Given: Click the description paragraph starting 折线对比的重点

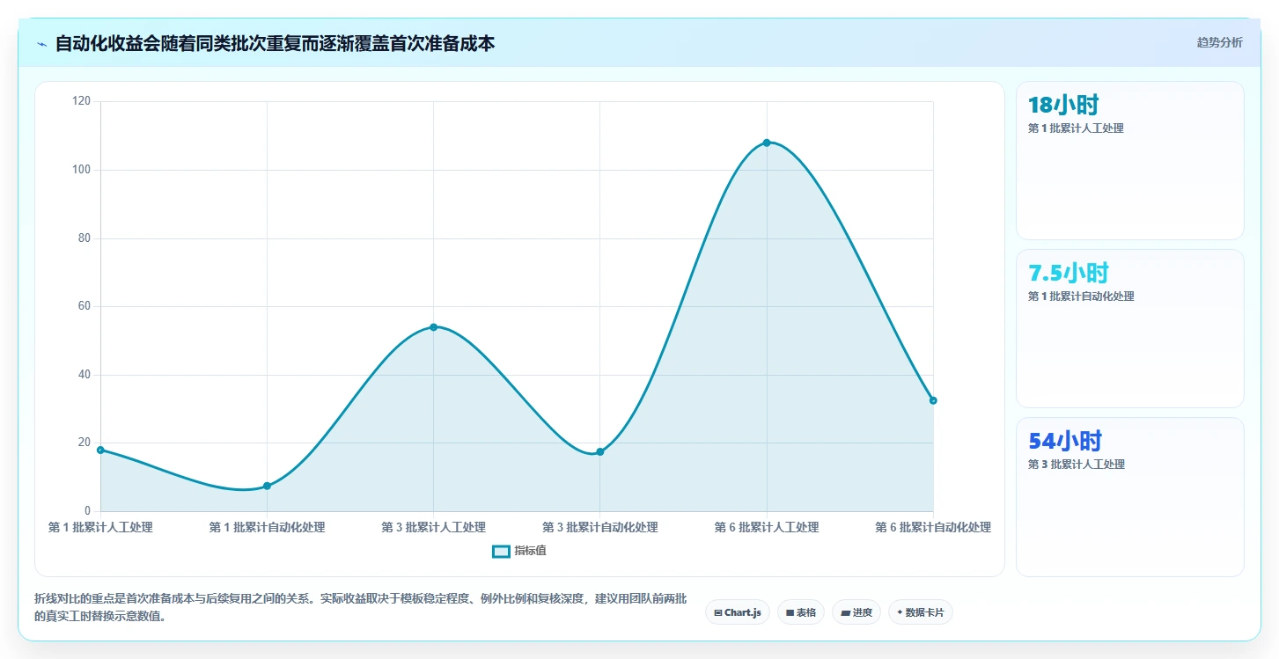Looking at the screenshot, I should 360,608.
